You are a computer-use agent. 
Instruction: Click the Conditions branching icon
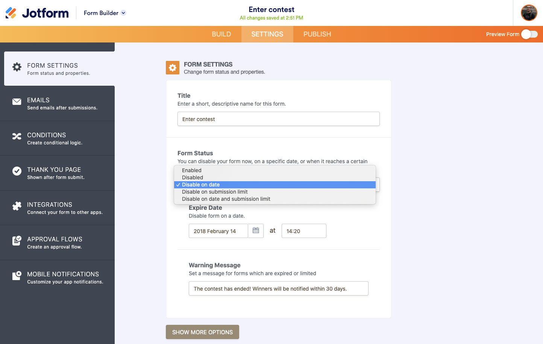(17, 136)
